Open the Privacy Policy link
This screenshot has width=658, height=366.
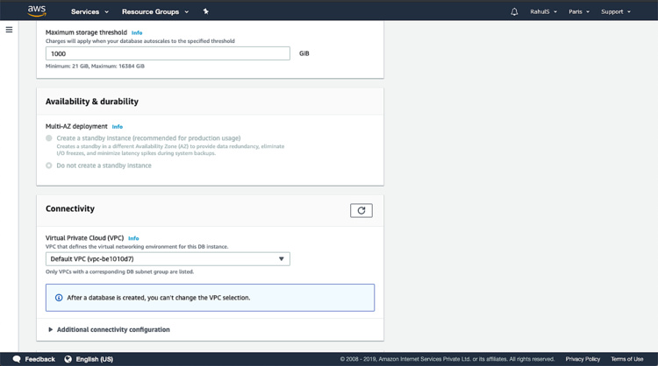pyautogui.click(x=583, y=359)
